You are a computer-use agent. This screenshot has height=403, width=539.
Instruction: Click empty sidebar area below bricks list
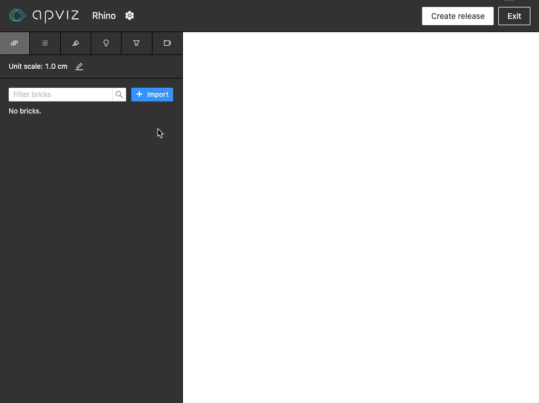click(91, 258)
